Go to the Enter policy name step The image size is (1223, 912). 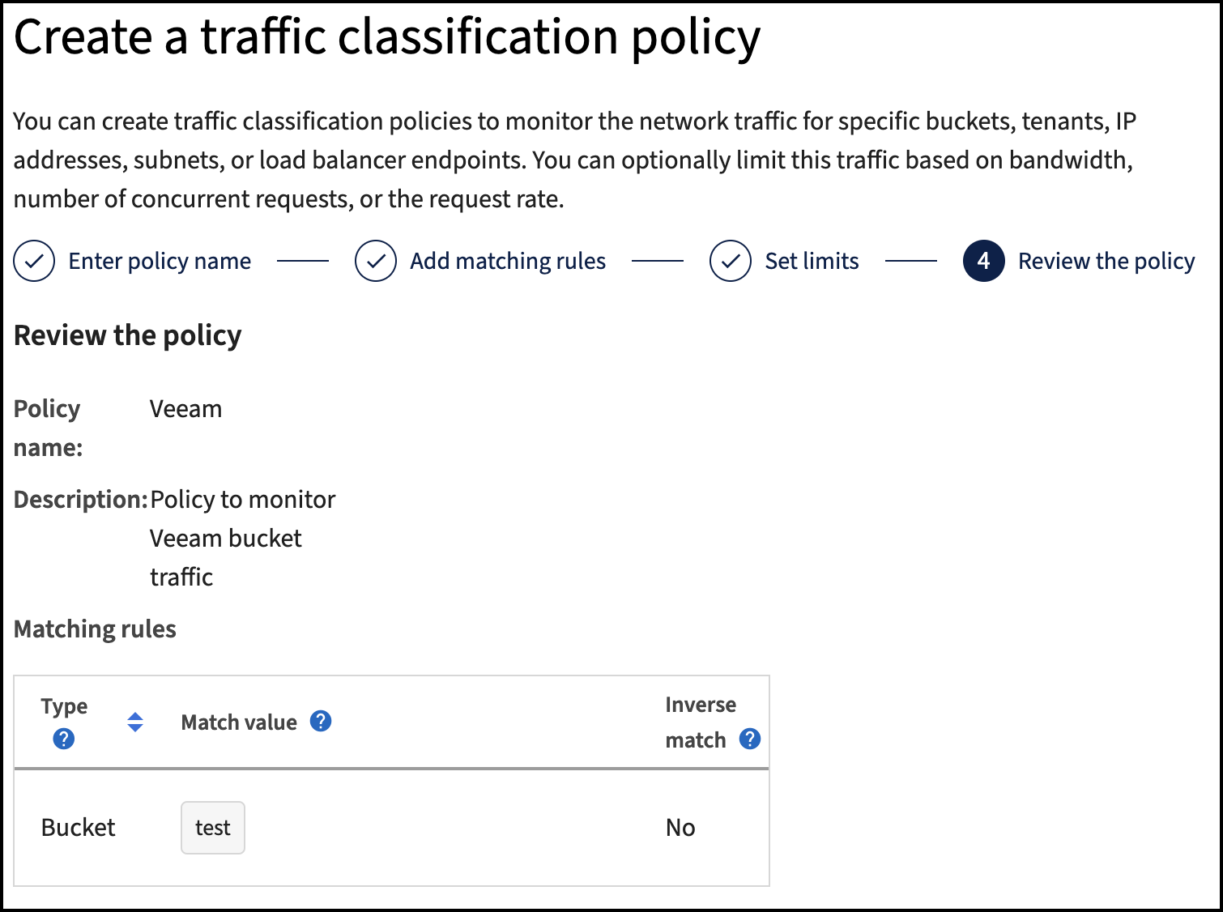tap(160, 261)
